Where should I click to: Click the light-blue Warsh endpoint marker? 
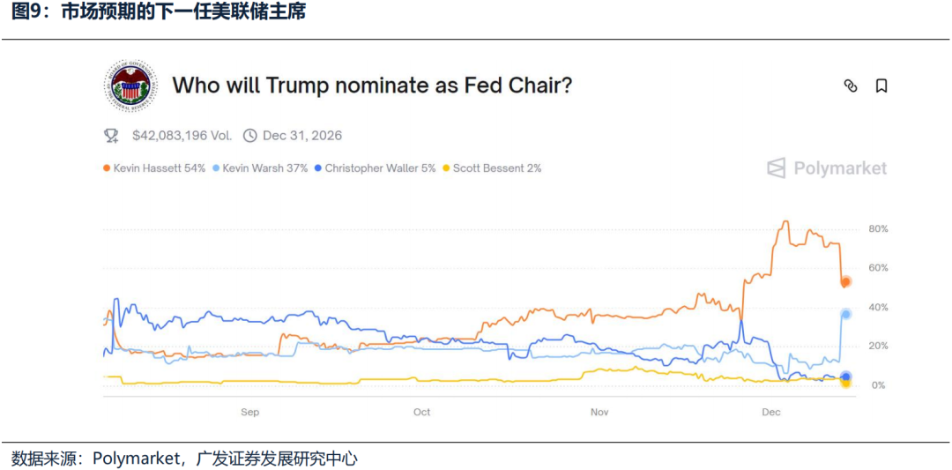846,314
